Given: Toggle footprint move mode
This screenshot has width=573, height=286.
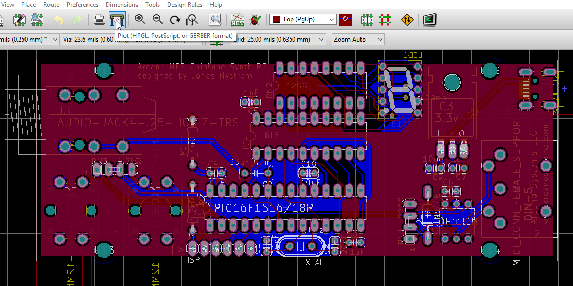Looking at the screenshot, I should tap(367, 20).
